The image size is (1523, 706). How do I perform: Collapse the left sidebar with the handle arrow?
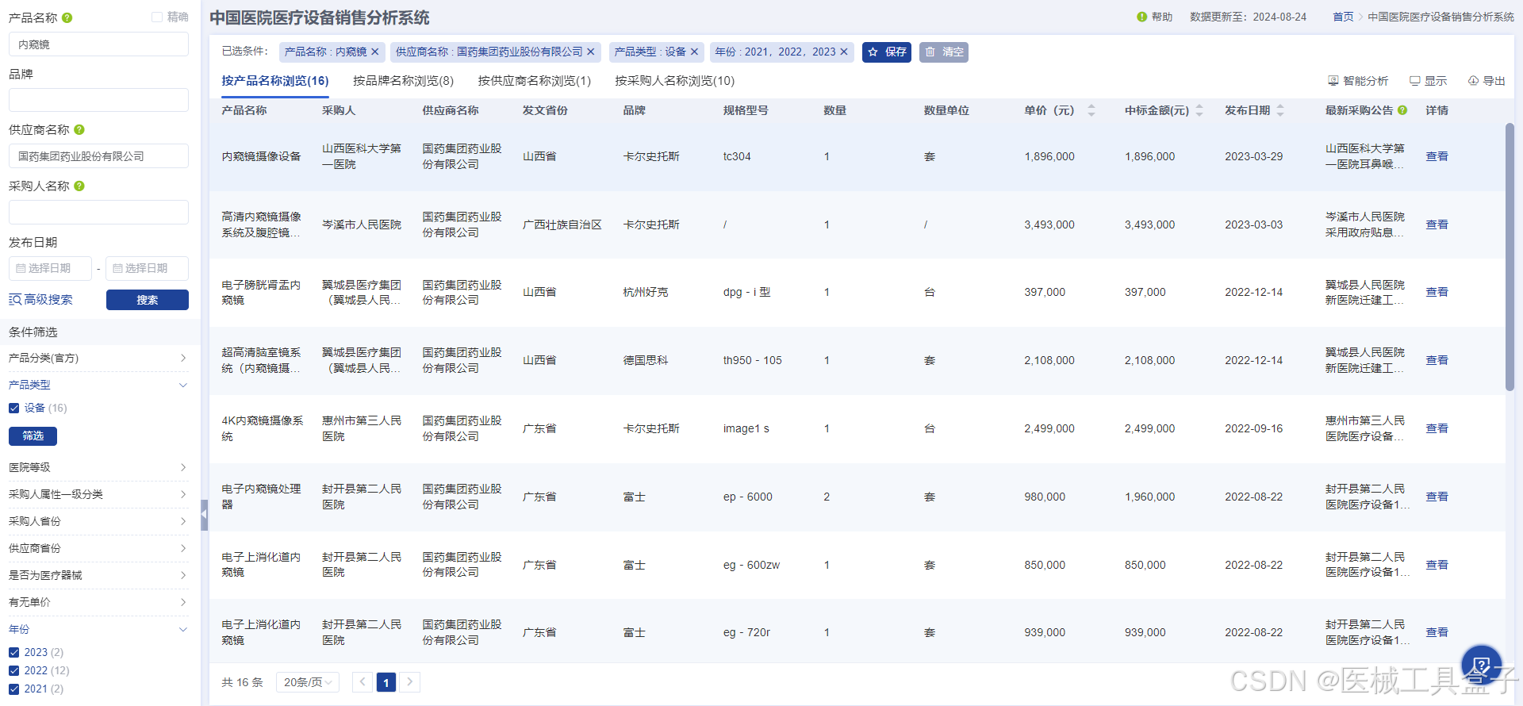pos(205,514)
